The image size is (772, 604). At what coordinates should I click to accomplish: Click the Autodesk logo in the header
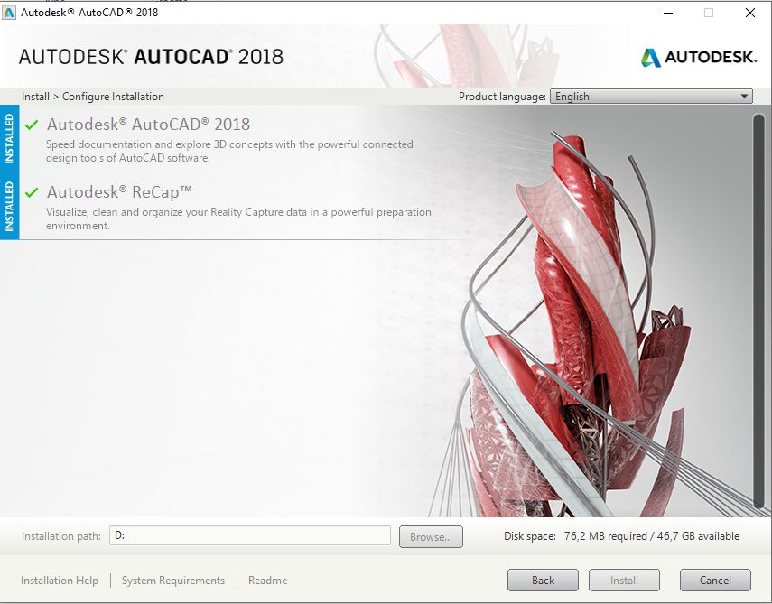[x=698, y=55]
